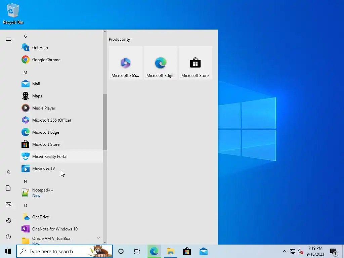
Task: Launch Media Player from the app list
Action: coord(61,108)
